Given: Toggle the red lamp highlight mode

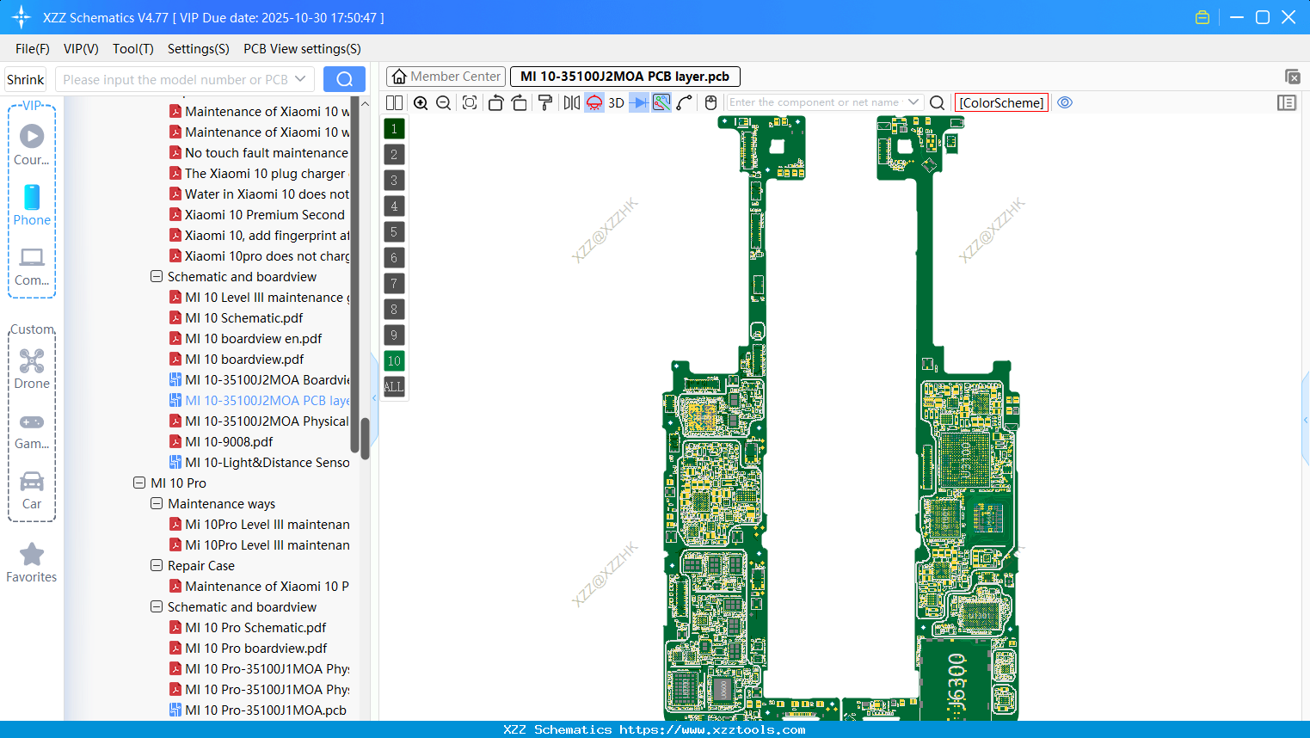Looking at the screenshot, I should (593, 102).
